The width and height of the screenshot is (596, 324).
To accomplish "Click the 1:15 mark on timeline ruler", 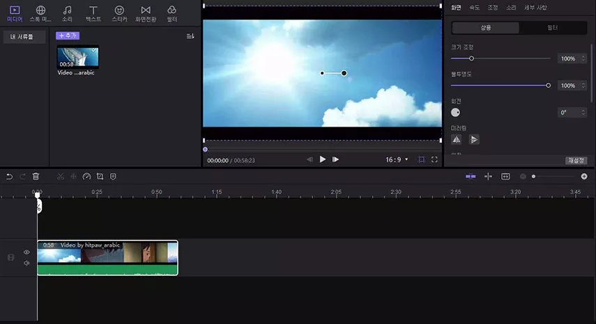I will (217, 192).
